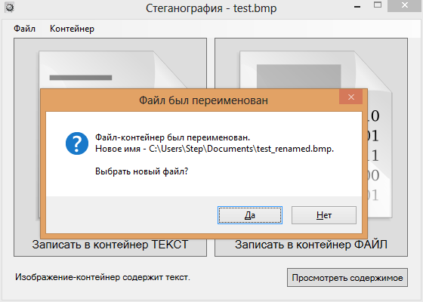The width and height of the screenshot is (423, 302).
Task: Click Просмотреть содержимое button
Action: click(x=347, y=278)
